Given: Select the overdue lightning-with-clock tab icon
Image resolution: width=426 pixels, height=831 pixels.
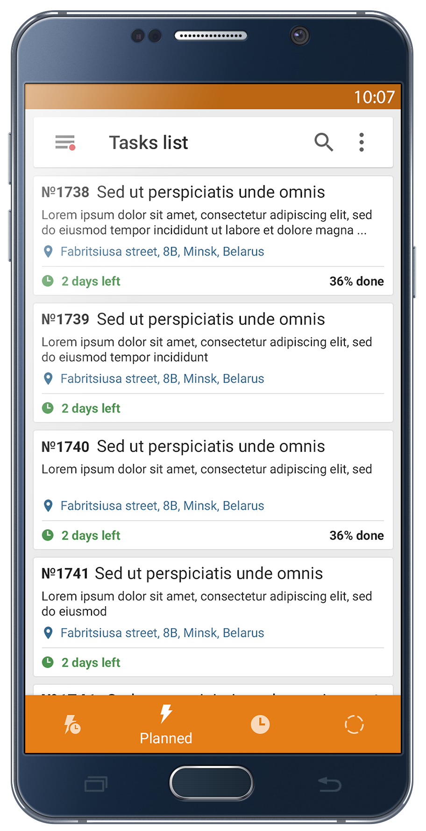Looking at the screenshot, I should pos(72,724).
